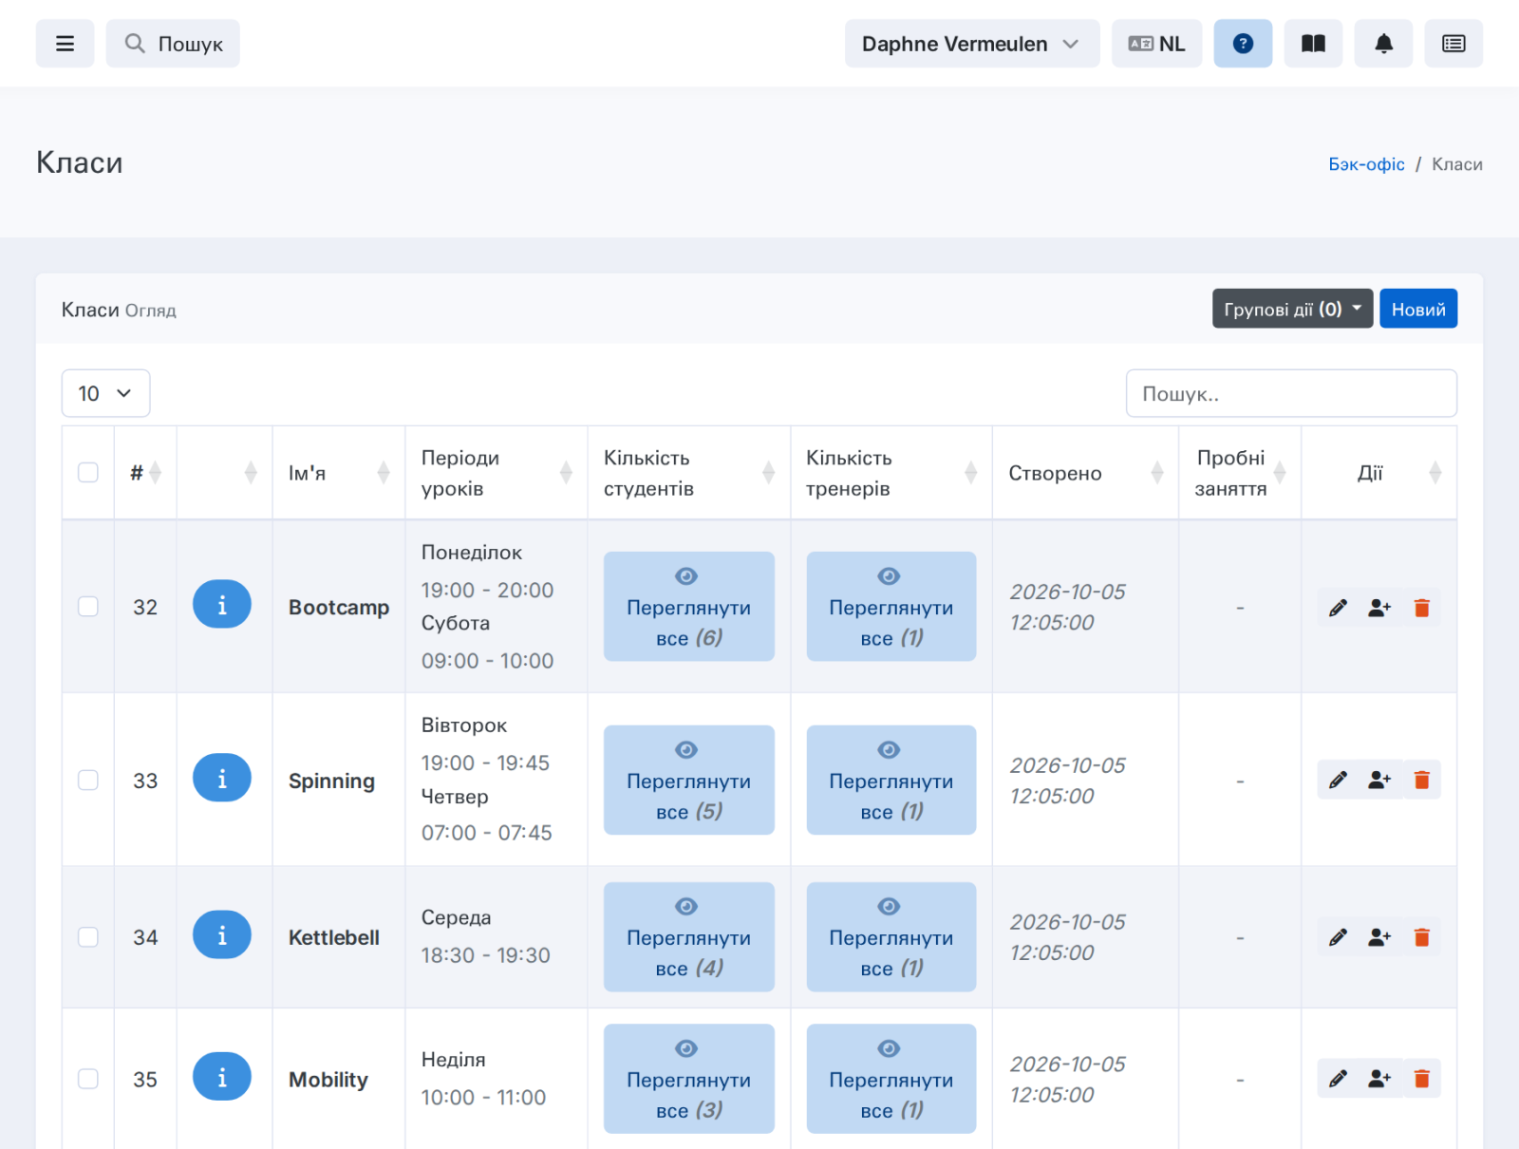Add a student to Spinning class
The image size is (1519, 1149).
point(1379,781)
